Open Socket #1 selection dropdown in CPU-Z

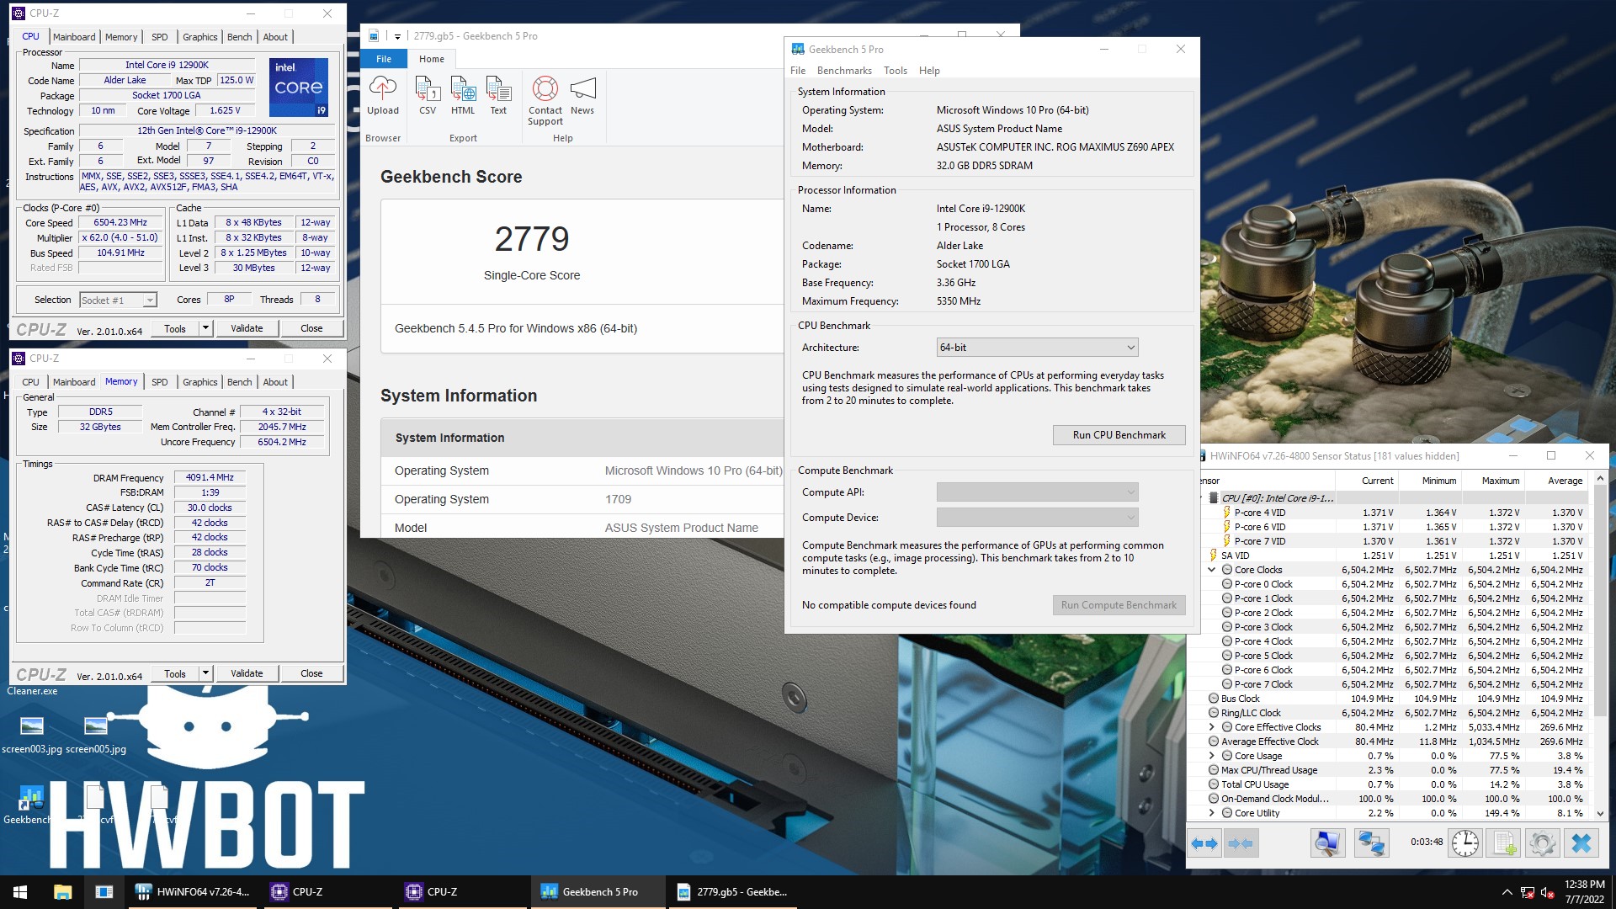tap(118, 300)
